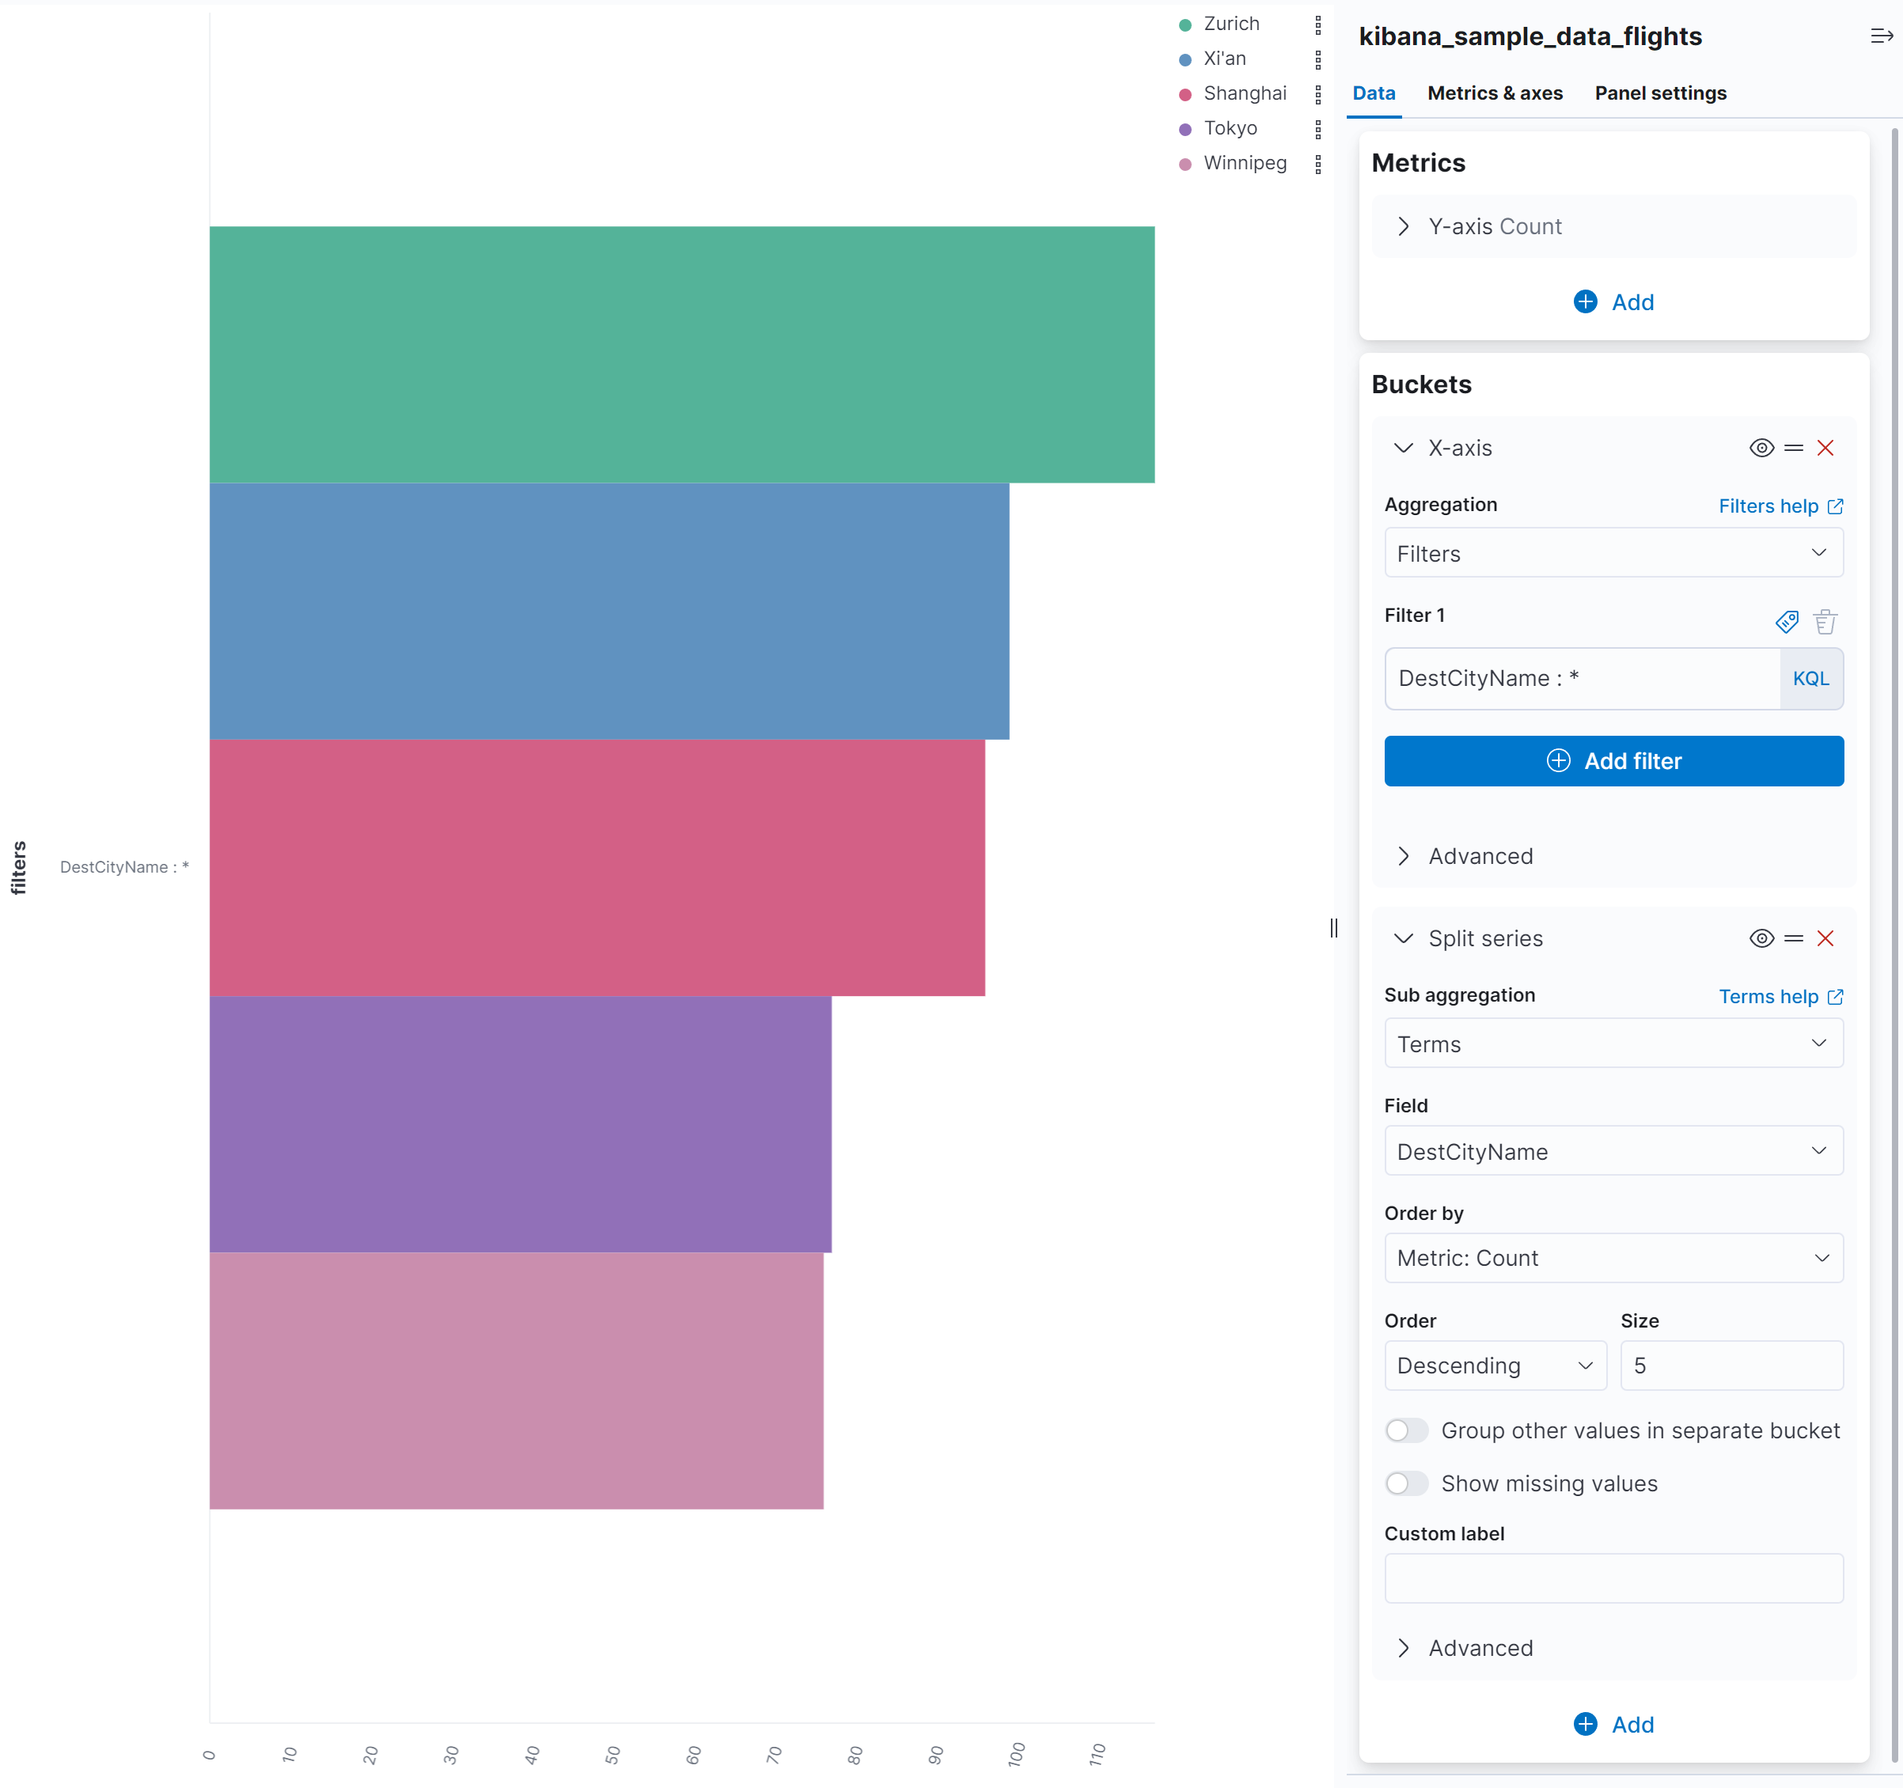Click the Split series drag handle icon
Screen dimensions: 1903x1788
[x=1793, y=938]
